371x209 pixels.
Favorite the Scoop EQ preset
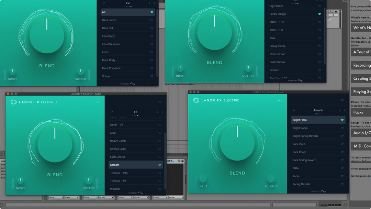point(152,76)
